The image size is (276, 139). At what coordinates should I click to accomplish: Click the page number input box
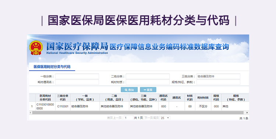pyautogui.click(x=128, y=118)
